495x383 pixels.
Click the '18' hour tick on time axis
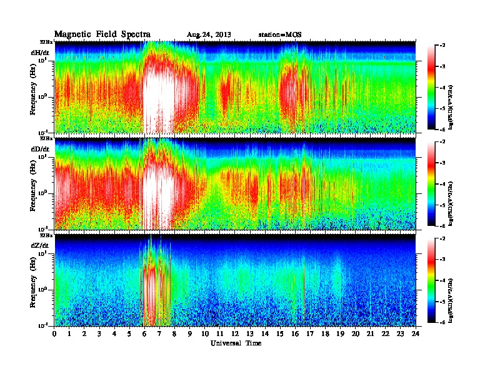326,334
